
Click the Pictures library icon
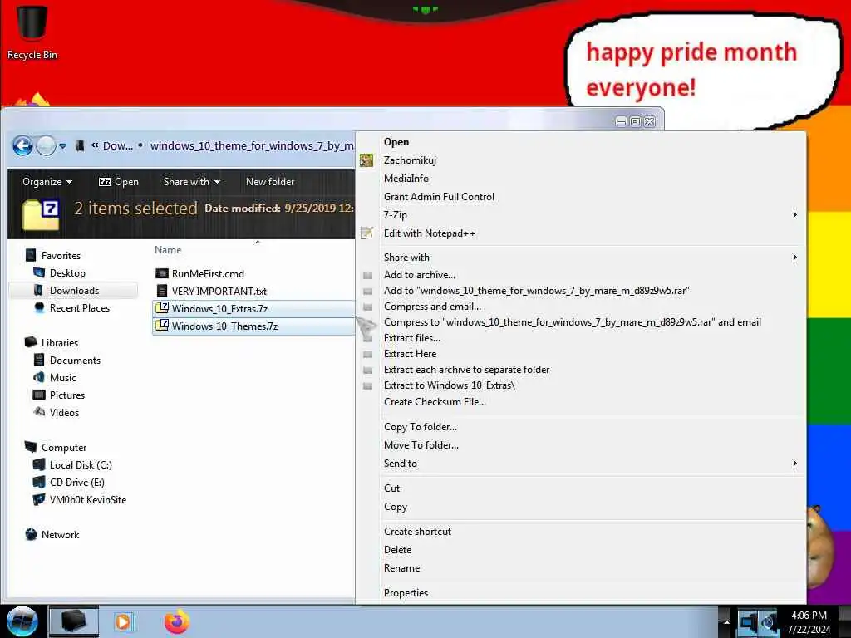(x=39, y=395)
